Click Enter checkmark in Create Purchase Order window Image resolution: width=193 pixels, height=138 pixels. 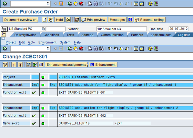coord(5,4)
